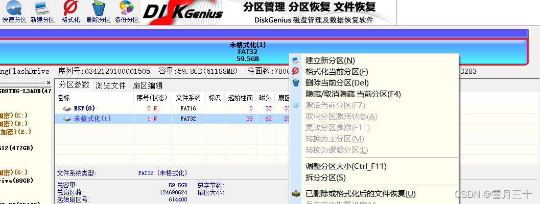Image resolution: width=540 pixels, height=204 pixels.
Task: Click the 快速分区 quick partition toolbar icon
Action: (x=14, y=12)
